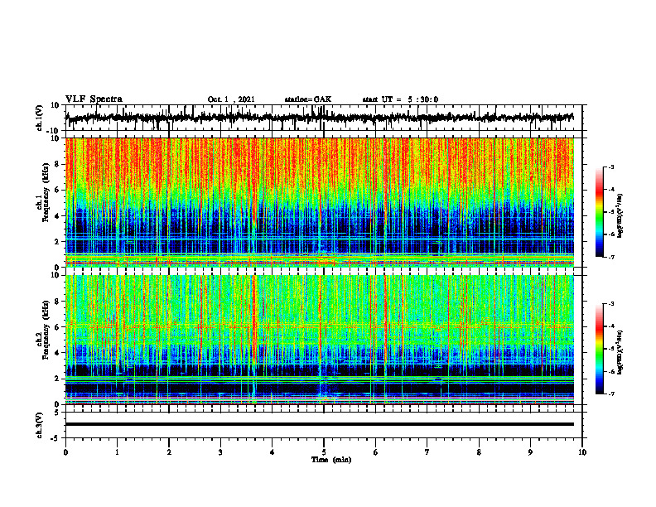656x507 pixels.
Task: Click time axis tick label '8'
Action: [479, 452]
